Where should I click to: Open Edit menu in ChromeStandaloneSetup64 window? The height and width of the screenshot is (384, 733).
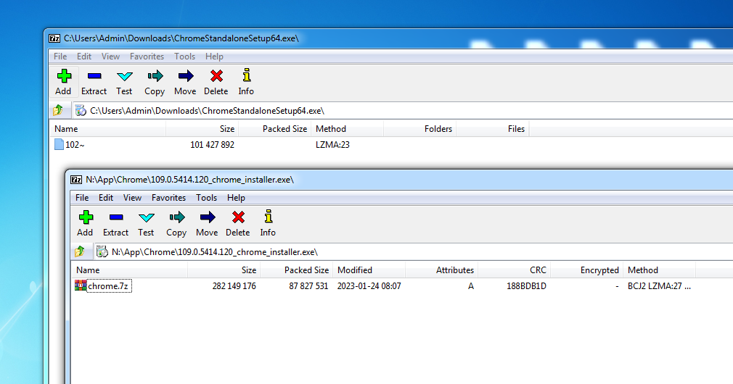[84, 57]
